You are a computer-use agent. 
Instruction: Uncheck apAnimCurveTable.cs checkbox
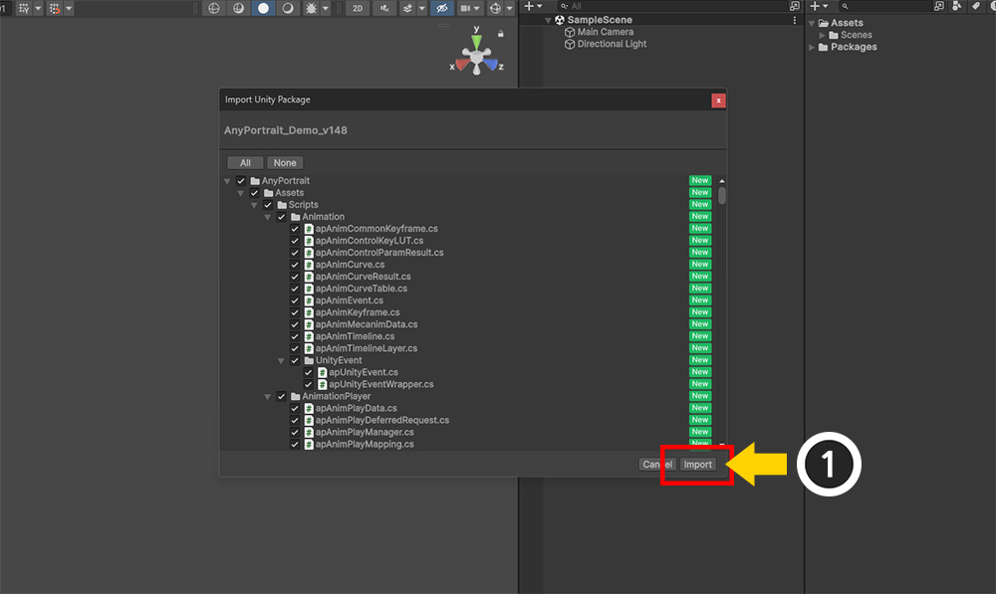(x=295, y=289)
